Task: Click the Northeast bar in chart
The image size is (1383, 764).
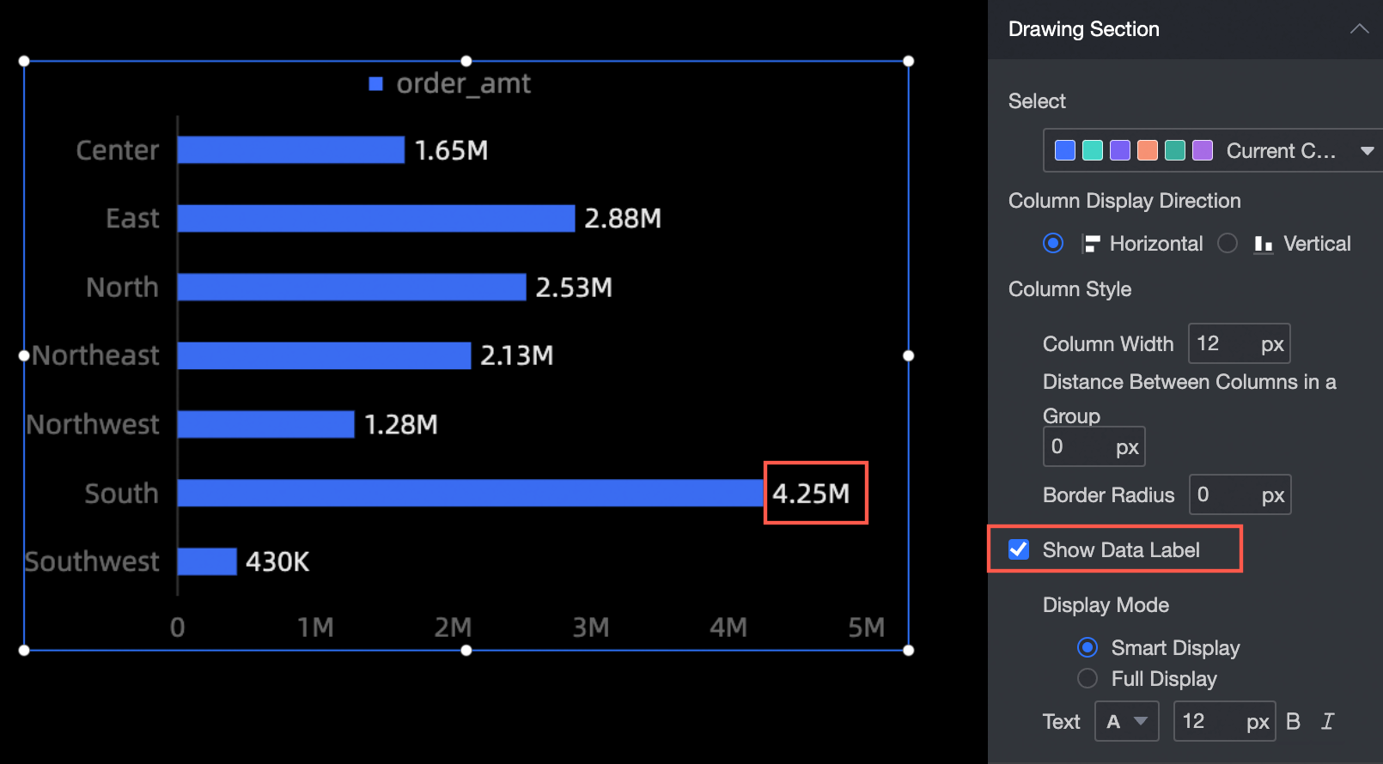Action: 325,355
